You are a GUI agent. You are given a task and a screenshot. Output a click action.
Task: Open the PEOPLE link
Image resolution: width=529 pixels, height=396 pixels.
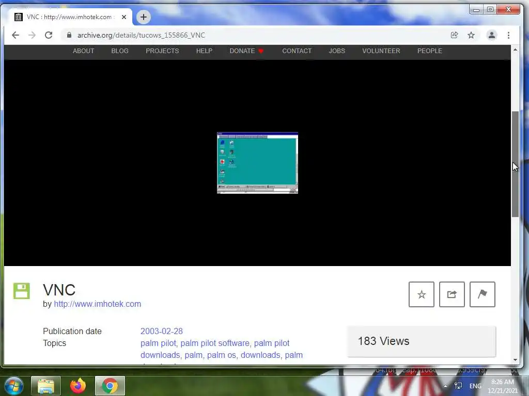429,51
